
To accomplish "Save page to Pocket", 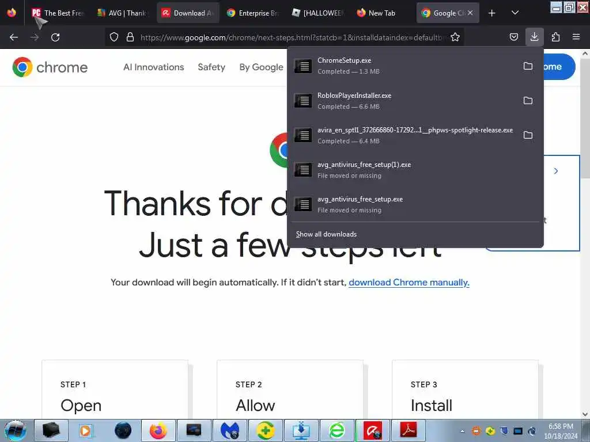I will coord(513,37).
